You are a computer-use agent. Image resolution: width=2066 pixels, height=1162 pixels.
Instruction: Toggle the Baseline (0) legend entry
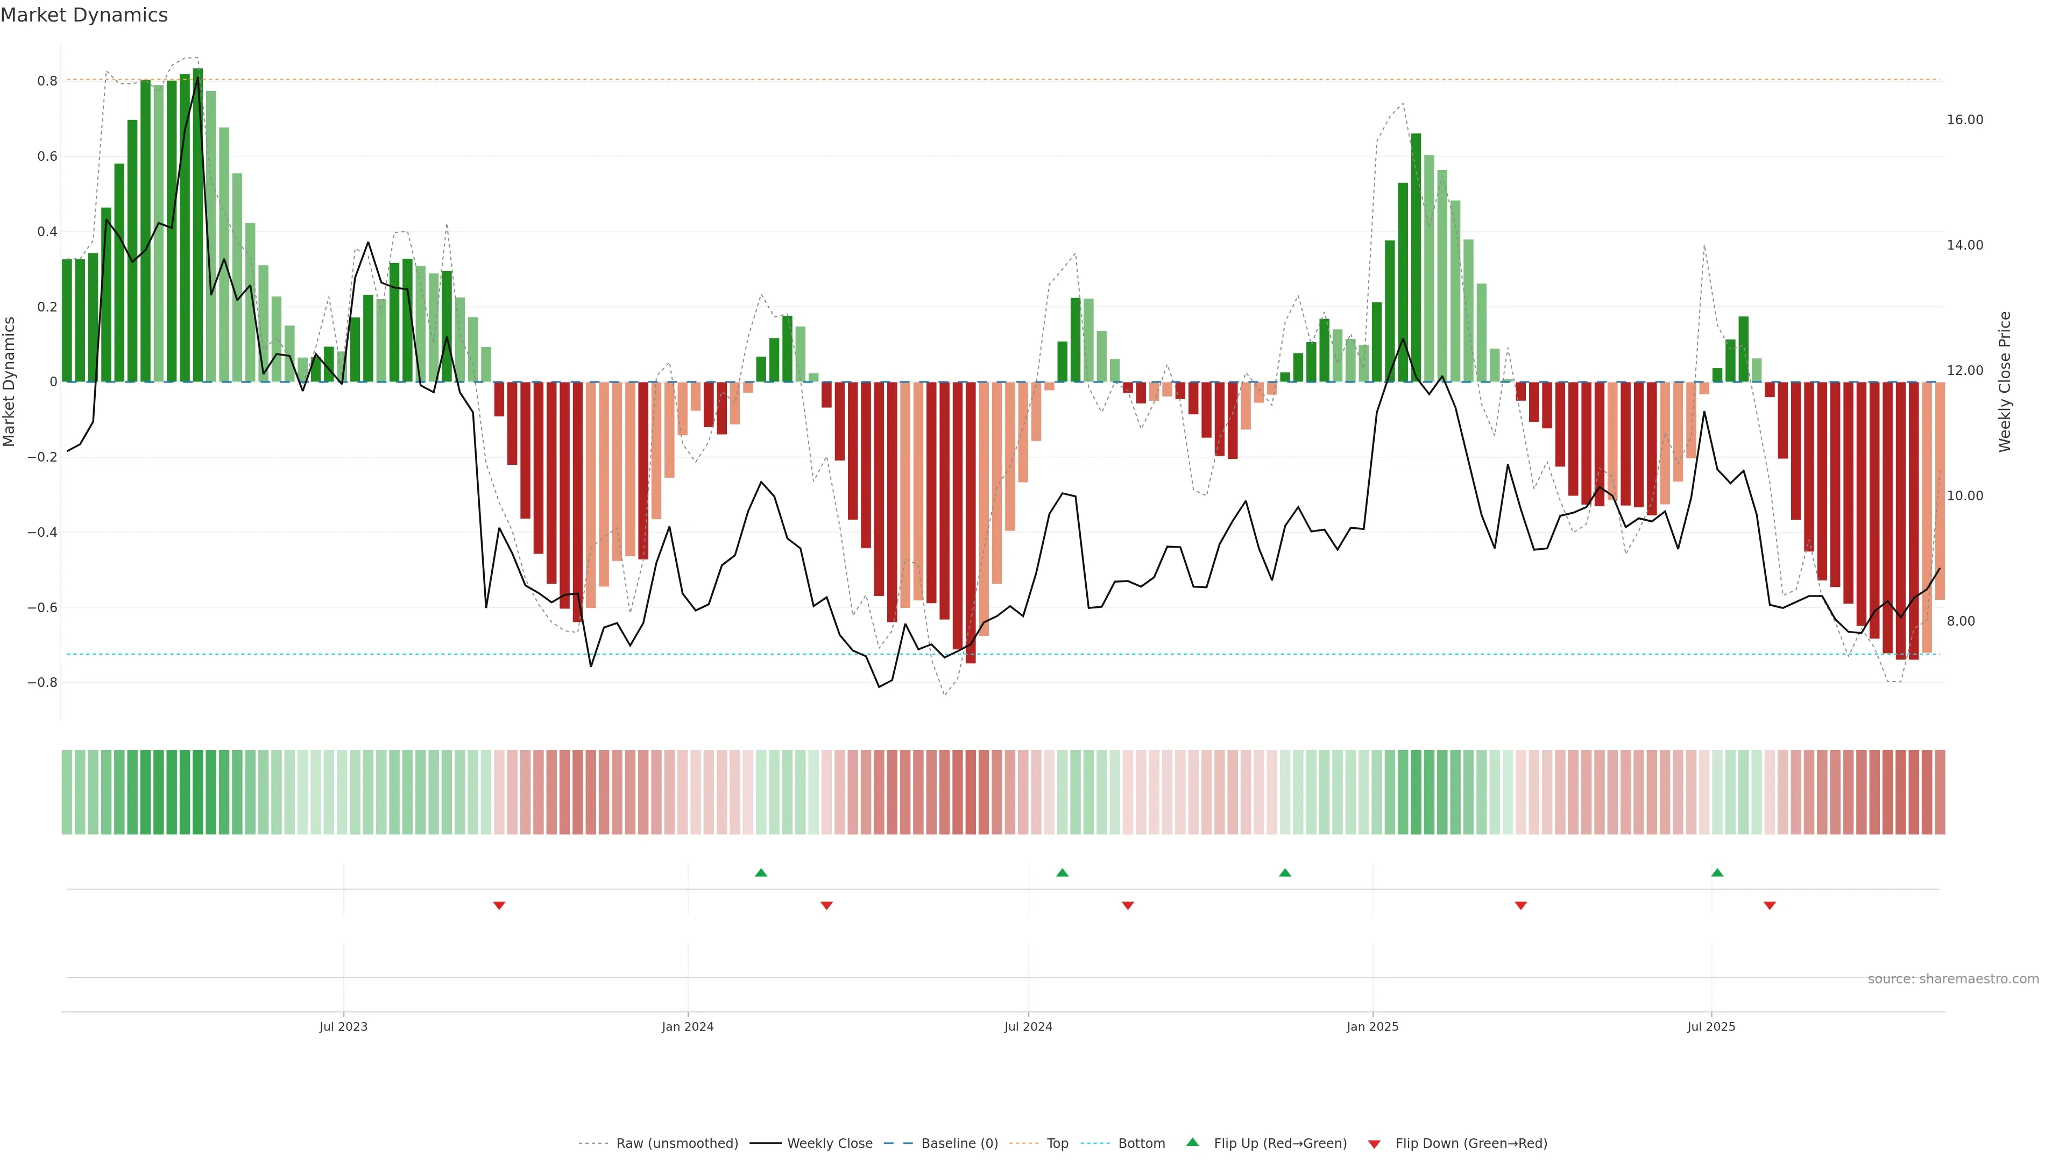(x=959, y=1144)
